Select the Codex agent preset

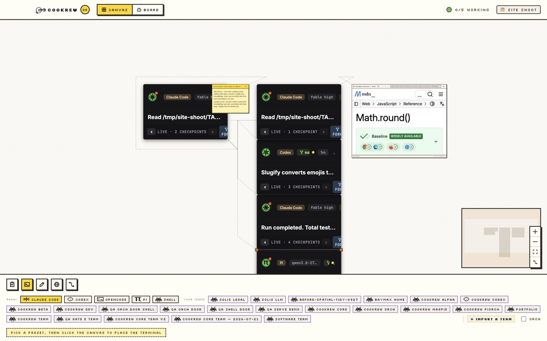tap(78, 299)
